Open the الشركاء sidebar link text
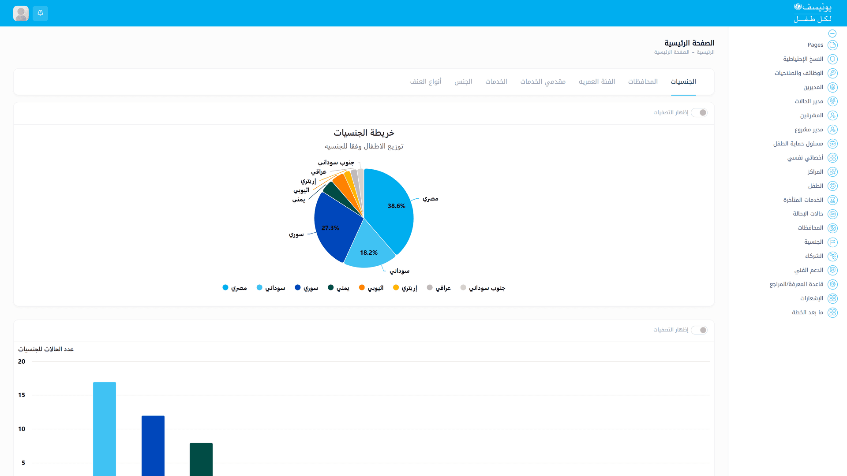This screenshot has height=476, width=847. coord(814,256)
